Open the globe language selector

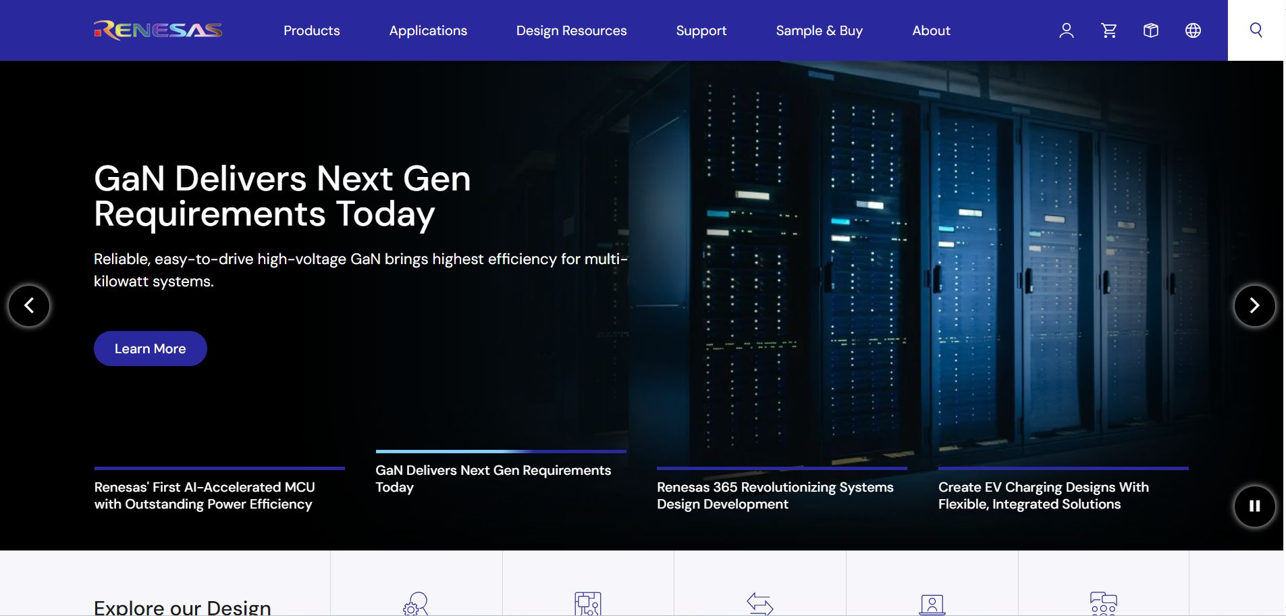click(x=1193, y=30)
